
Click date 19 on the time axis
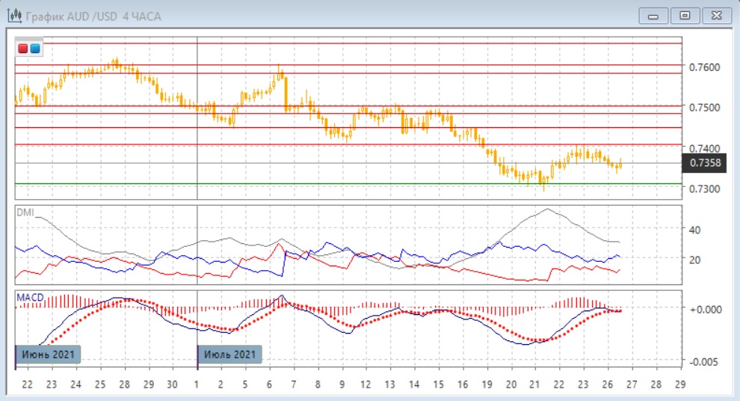(487, 385)
